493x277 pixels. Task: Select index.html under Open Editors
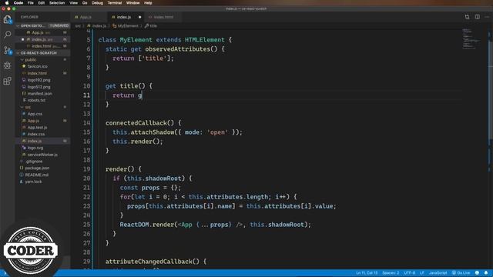43,46
